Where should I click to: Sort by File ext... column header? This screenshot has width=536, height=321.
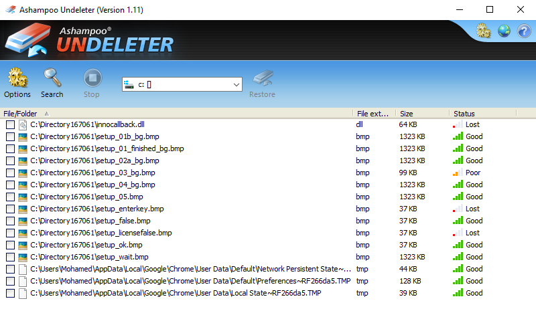(375, 114)
